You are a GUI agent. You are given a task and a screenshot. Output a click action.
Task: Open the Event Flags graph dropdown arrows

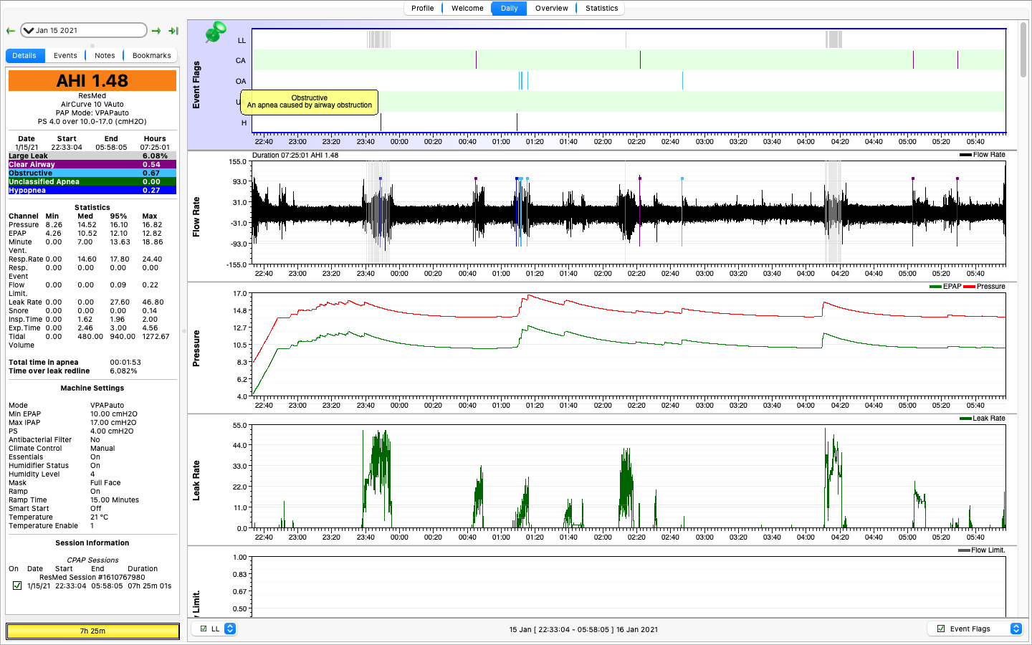[x=1016, y=629]
